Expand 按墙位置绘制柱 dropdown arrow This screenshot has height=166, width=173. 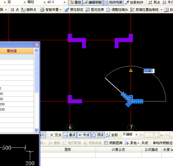161,10
